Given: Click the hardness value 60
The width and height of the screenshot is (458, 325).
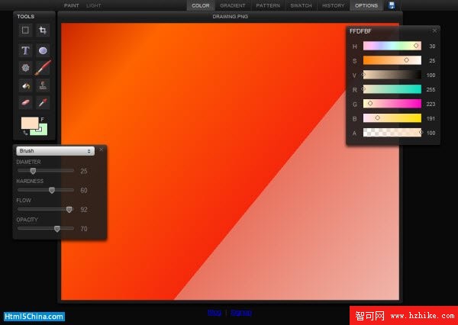Looking at the screenshot, I should pyautogui.click(x=84, y=191).
